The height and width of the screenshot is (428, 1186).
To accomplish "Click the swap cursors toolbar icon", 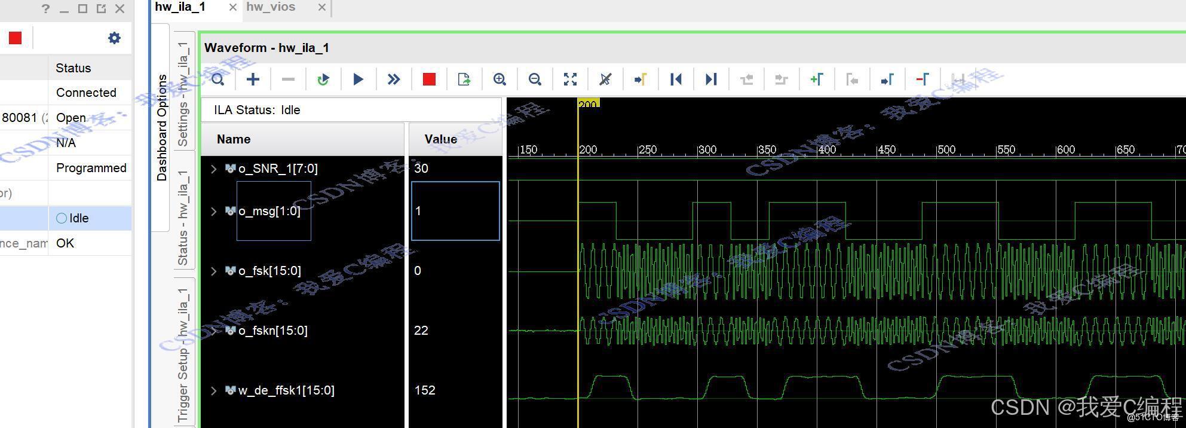I will click(958, 80).
